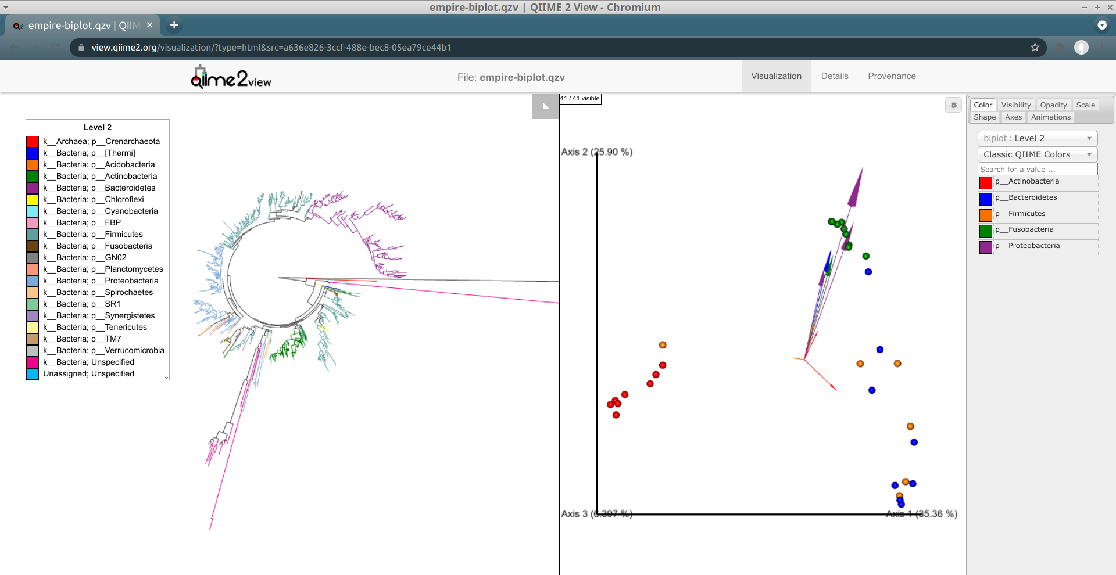Click the gray arrow panel toggle
1116x575 pixels.
click(x=545, y=106)
